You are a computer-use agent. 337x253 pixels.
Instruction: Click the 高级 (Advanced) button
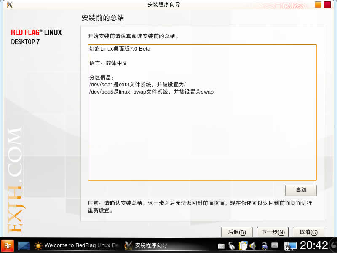pos(301,190)
